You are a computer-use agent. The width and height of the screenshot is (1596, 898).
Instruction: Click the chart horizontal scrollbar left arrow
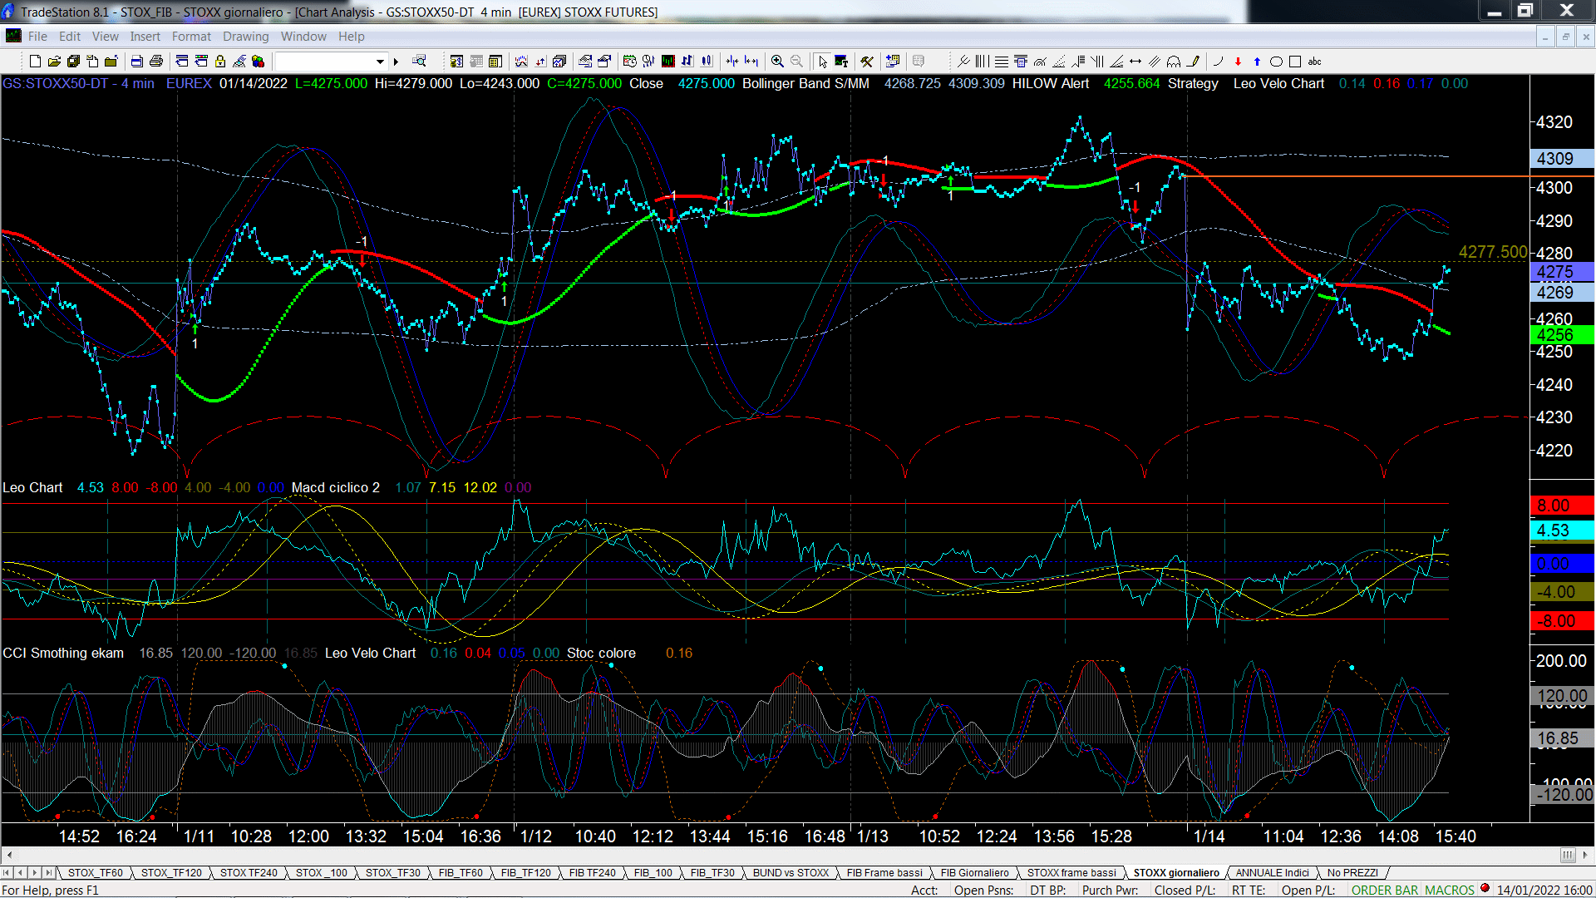click(9, 855)
